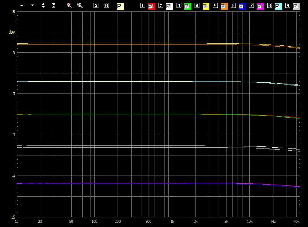Click the up arrow to shift the graph up
This screenshot has height=227, width=308.
pos(22,5)
